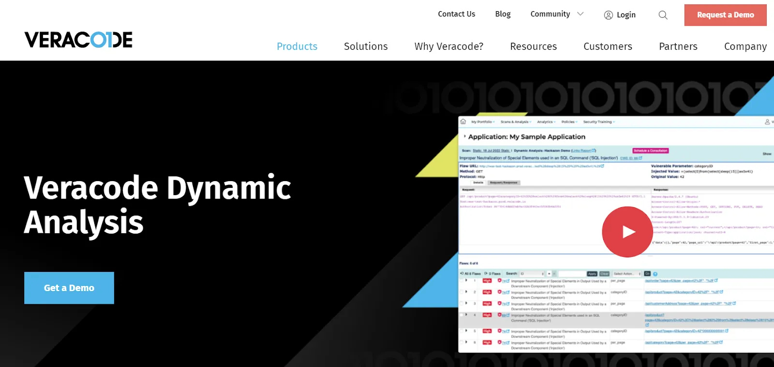Click the Request a Demo button
Screen dimensions: 774x367
tap(725, 15)
